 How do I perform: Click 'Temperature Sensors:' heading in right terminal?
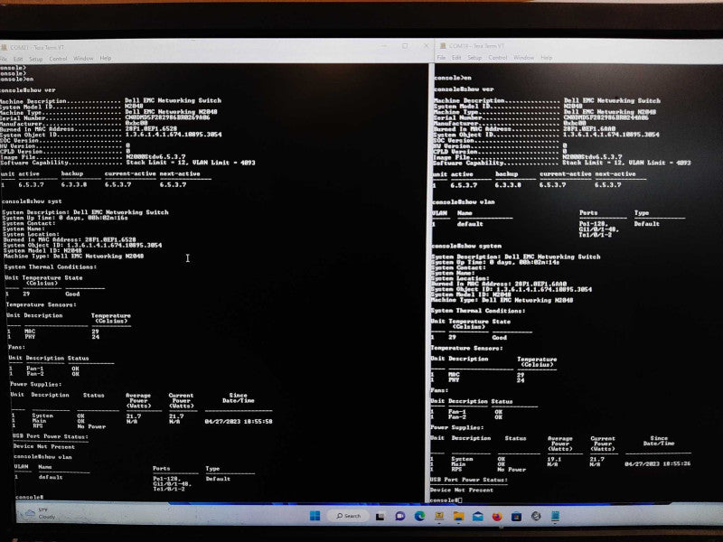pyautogui.click(x=466, y=348)
